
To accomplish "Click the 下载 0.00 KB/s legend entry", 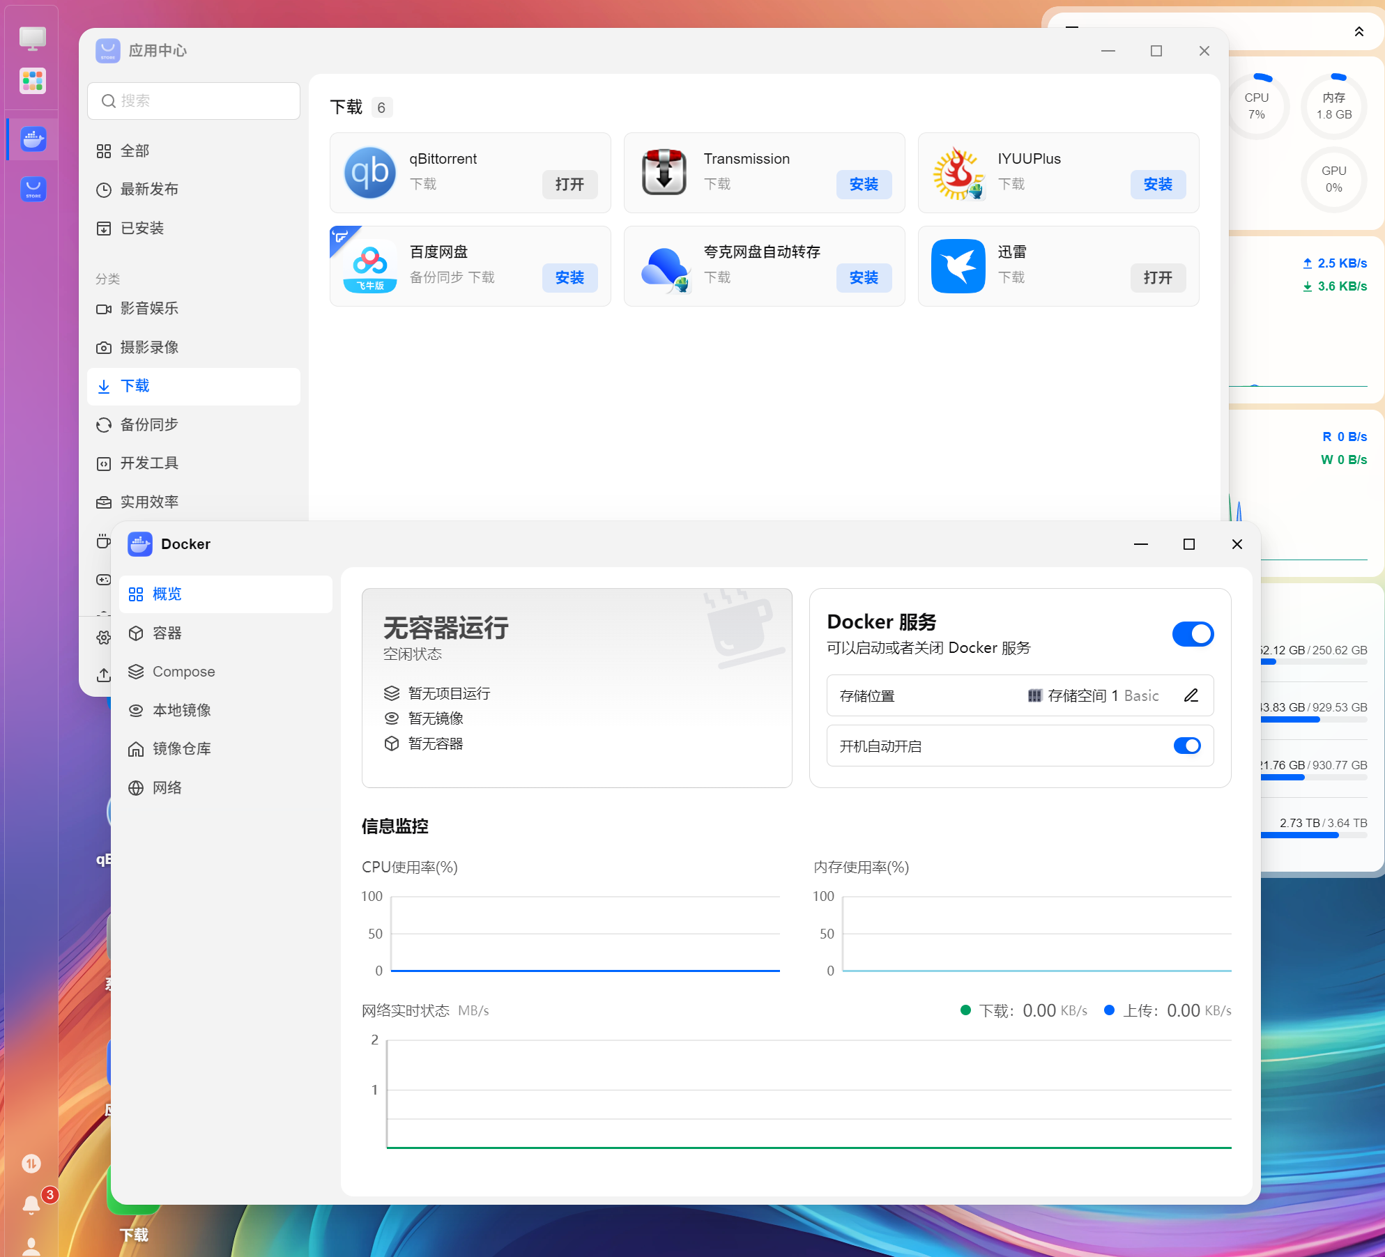I will tap(1023, 1010).
